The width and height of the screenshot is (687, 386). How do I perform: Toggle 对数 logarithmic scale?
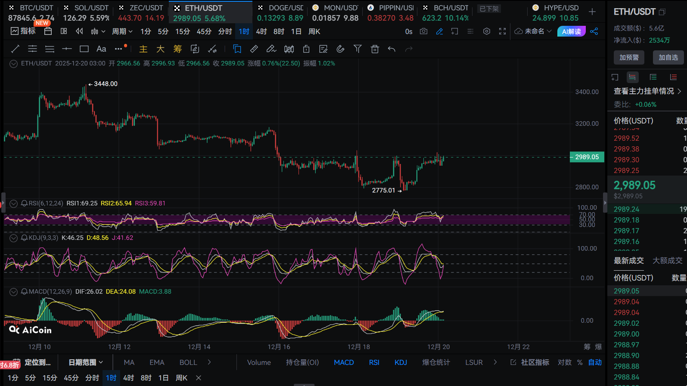click(x=565, y=362)
